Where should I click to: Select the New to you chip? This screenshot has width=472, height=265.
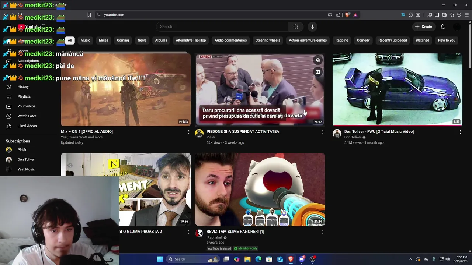pos(447,40)
